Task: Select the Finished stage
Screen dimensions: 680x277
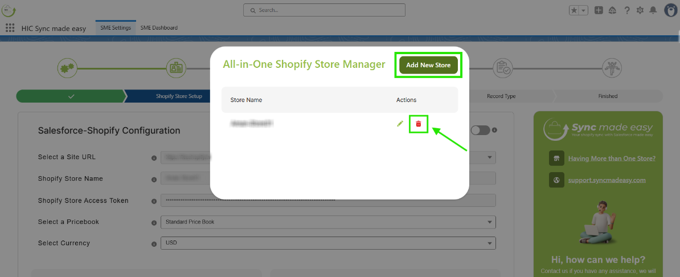Action: coord(608,96)
